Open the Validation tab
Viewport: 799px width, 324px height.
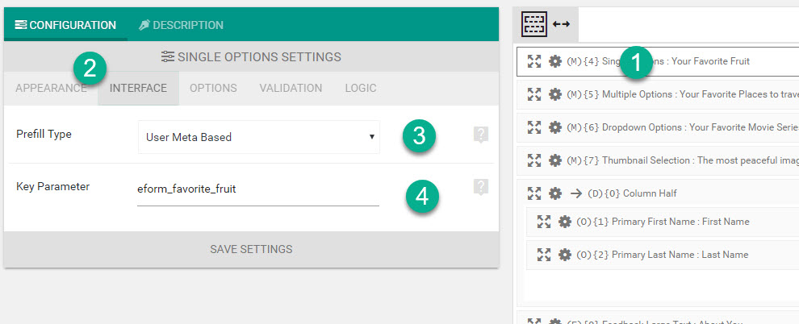pyautogui.click(x=291, y=88)
